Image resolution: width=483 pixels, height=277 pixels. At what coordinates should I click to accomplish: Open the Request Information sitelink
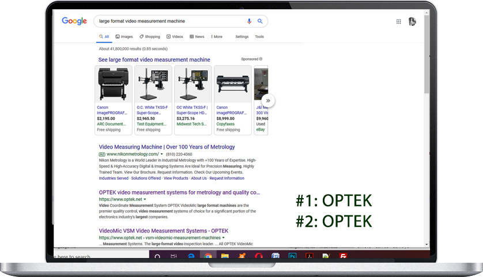pos(227,178)
